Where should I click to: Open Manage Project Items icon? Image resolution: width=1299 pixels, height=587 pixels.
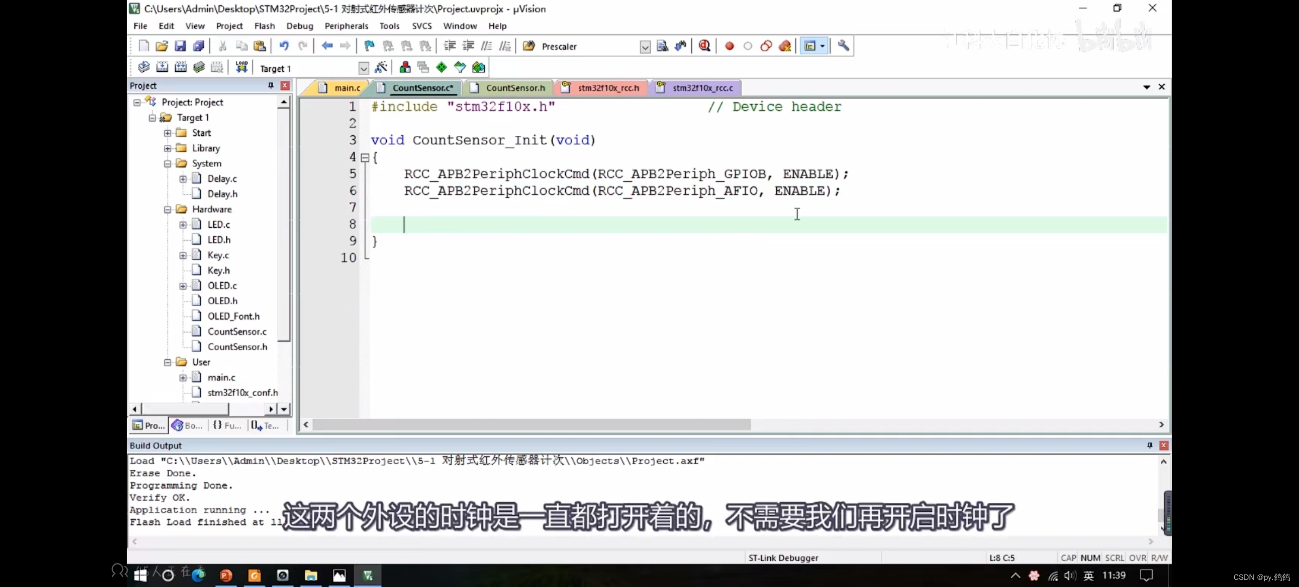[x=405, y=67]
